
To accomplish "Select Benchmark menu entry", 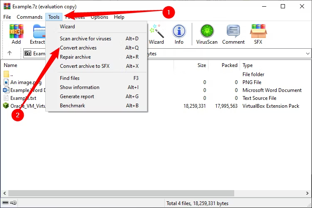I will (x=97, y=106).
